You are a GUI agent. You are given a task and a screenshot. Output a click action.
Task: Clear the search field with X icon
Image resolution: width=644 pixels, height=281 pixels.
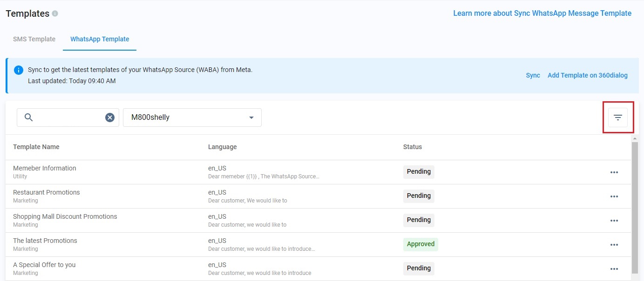110,118
